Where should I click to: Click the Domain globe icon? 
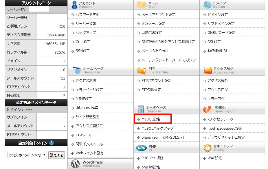tap(208, 5)
